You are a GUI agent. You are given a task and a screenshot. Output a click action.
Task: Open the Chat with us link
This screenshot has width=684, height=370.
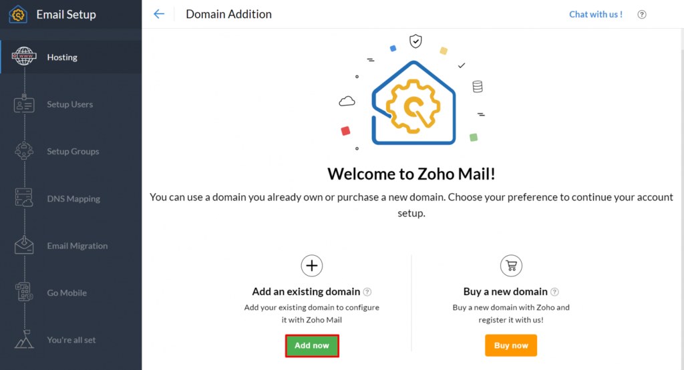[x=596, y=14]
